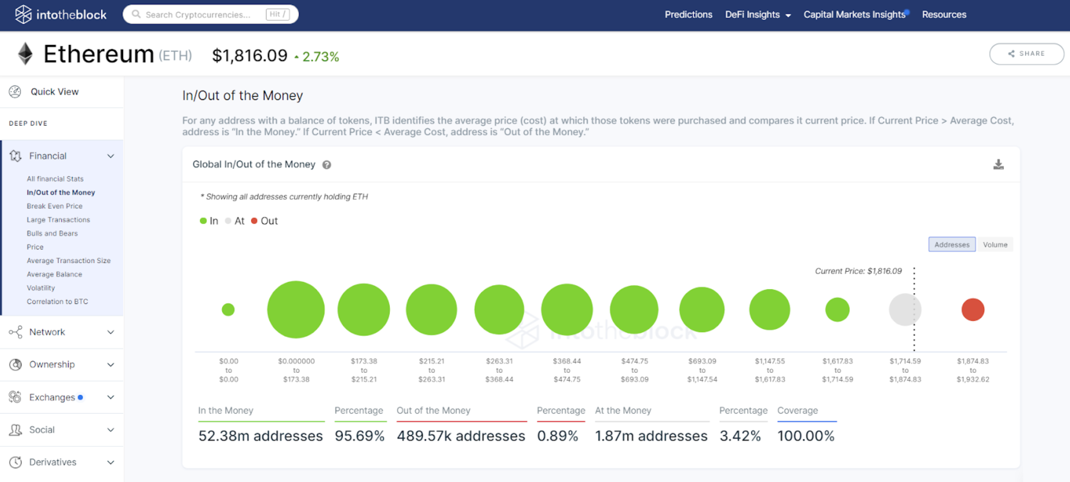The image size is (1070, 482).
Task: Click the Financial scales icon
Action: click(16, 156)
